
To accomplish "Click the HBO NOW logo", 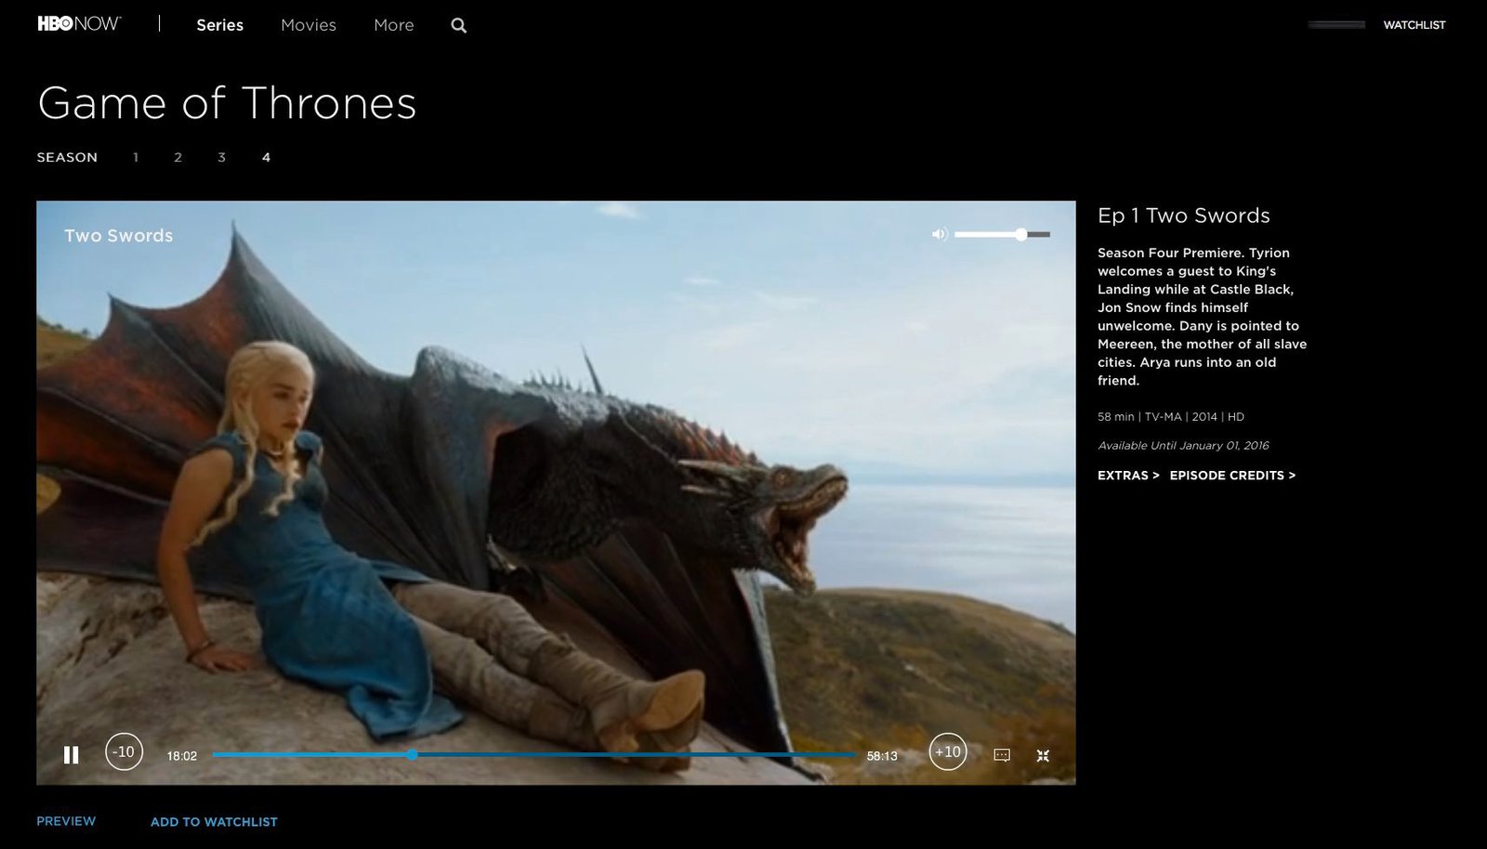I will pos(79,24).
